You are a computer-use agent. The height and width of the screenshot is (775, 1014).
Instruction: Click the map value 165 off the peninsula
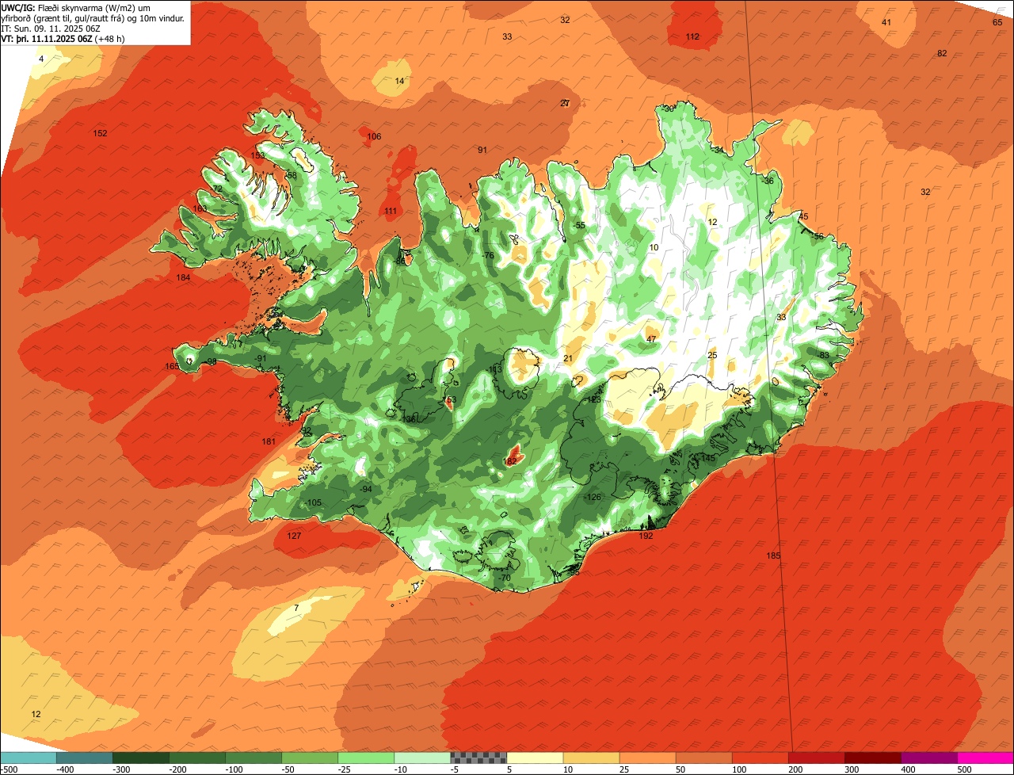(172, 366)
